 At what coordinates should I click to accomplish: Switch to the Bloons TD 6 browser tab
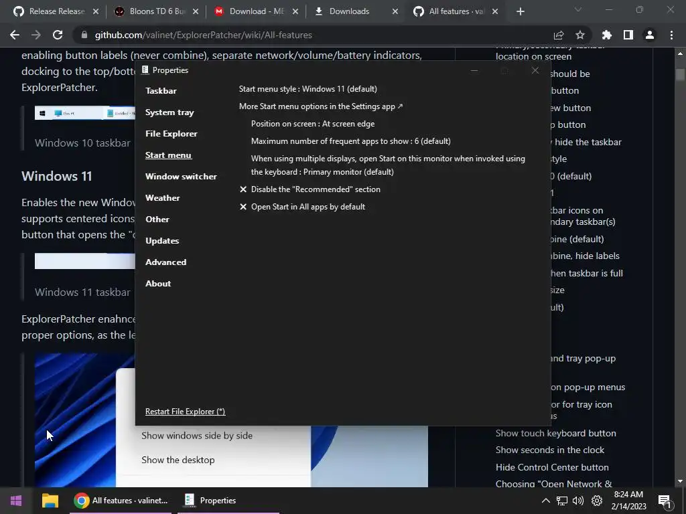click(x=157, y=11)
